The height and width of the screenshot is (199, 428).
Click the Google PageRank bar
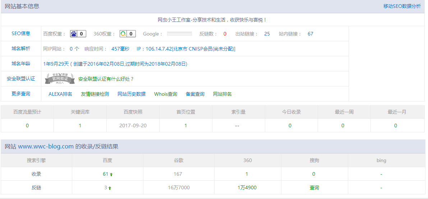[179, 34]
